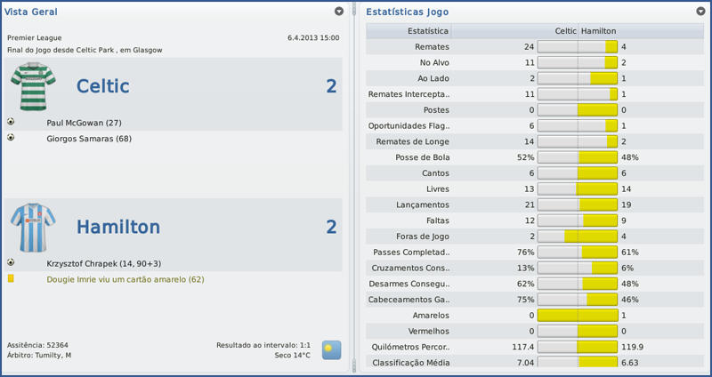This screenshot has width=712, height=377.
Task: Sort by the Estatística column header
Action: click(427, 31)
